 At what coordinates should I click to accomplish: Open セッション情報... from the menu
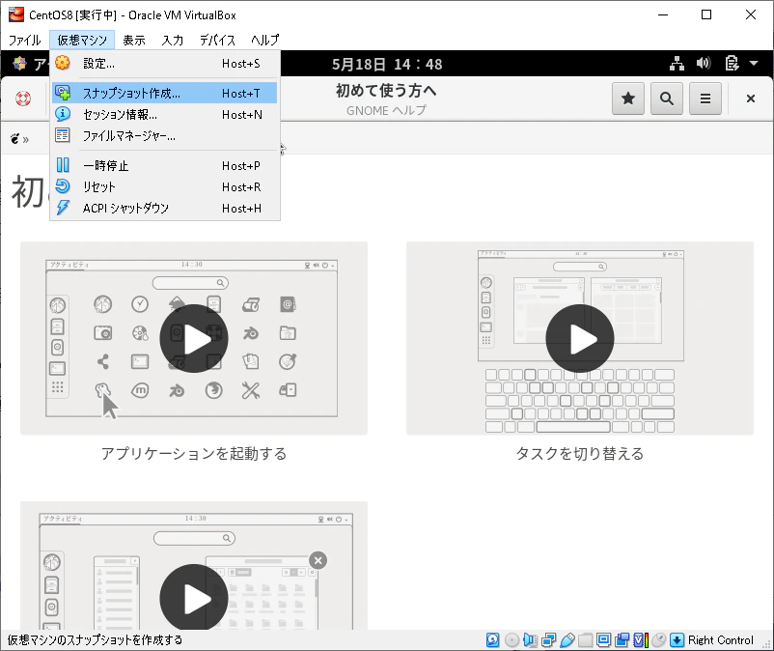point(165,115)
